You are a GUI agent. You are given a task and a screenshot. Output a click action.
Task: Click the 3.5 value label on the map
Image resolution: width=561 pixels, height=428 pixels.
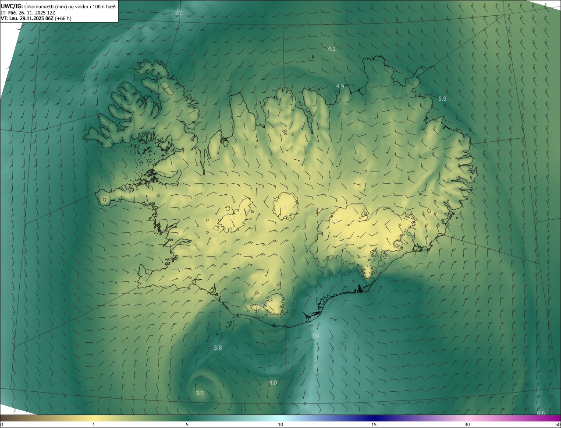click(200, 393)
